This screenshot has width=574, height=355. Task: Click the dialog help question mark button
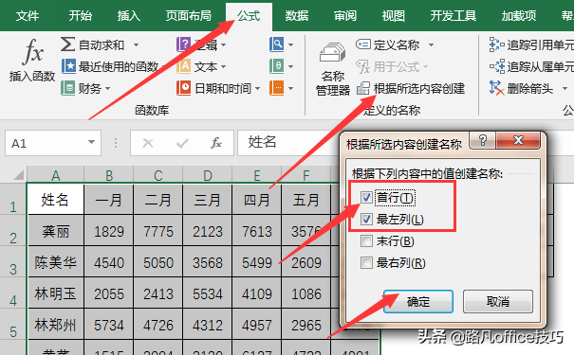tap(483, 140)
